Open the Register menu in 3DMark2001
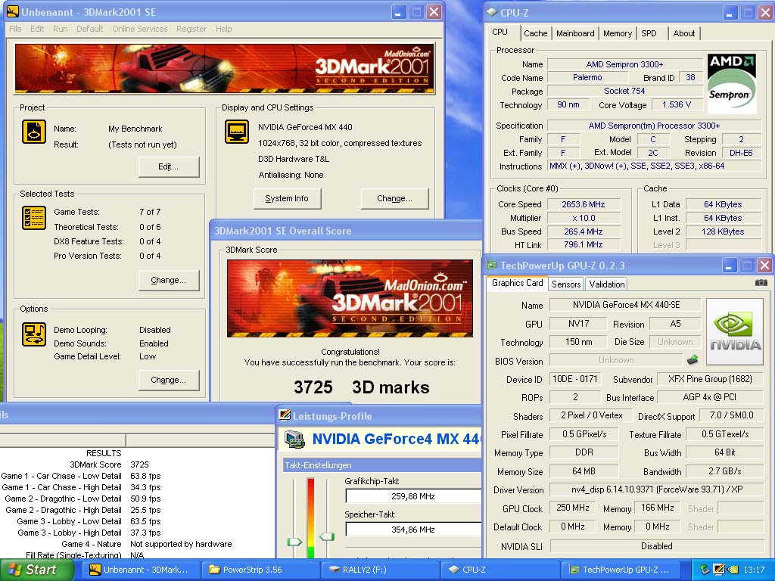 191,29
